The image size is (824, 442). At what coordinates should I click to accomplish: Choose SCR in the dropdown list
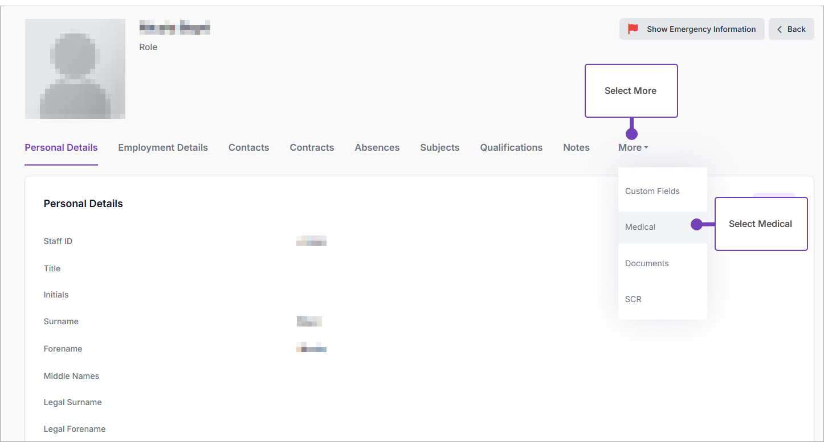point(633,299)
